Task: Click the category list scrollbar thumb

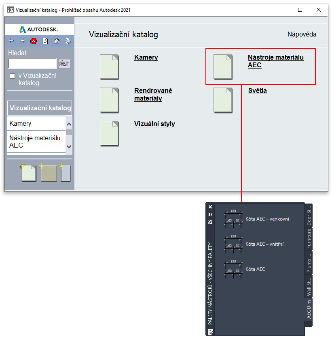Action: click(x=69, y=132)
